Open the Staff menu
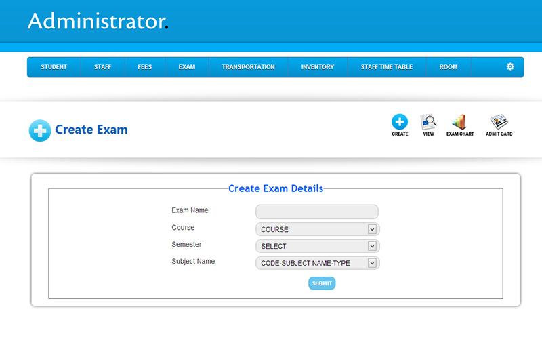The width and height of the screenshot is (542, 358). pos(103,67)
